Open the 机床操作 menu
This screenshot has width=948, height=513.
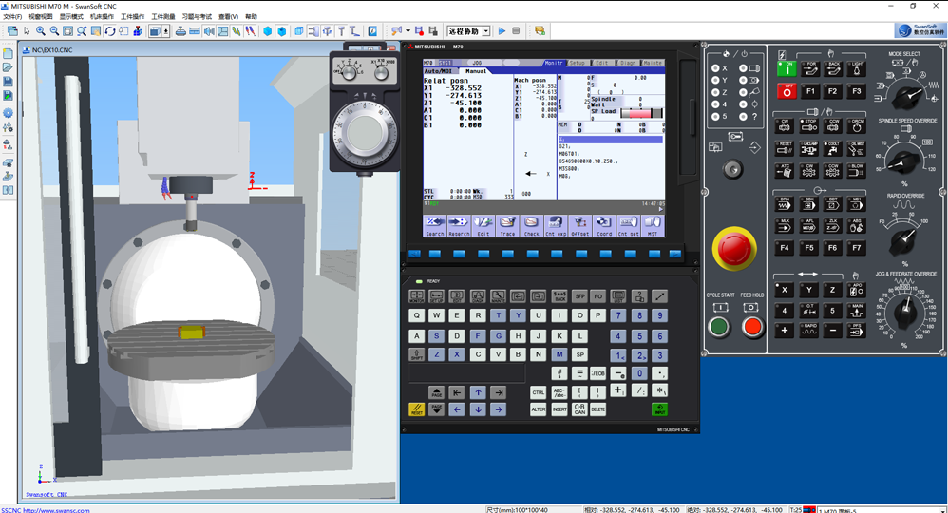(x=102, y=17)
